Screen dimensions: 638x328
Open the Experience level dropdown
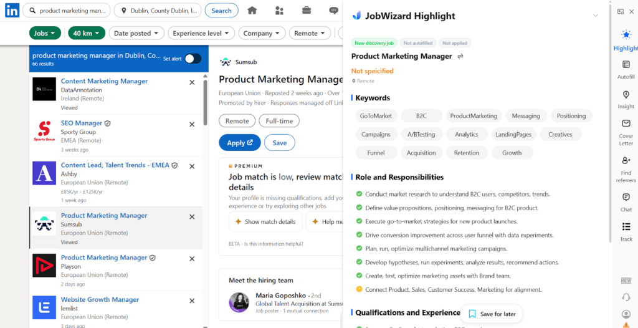coord(201,33)
